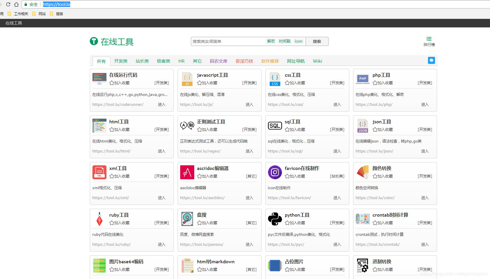
Task: Click the javascript工具 JS file icon
Action: 187,79
